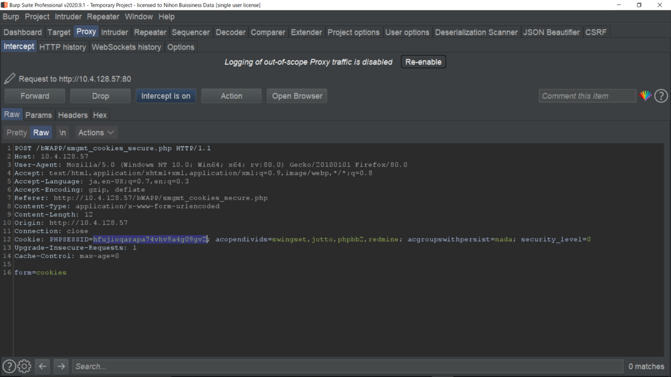Open the HTTP history sub-tab
The width and height of the screenshot is (671, 377).
tap(63, 47)
